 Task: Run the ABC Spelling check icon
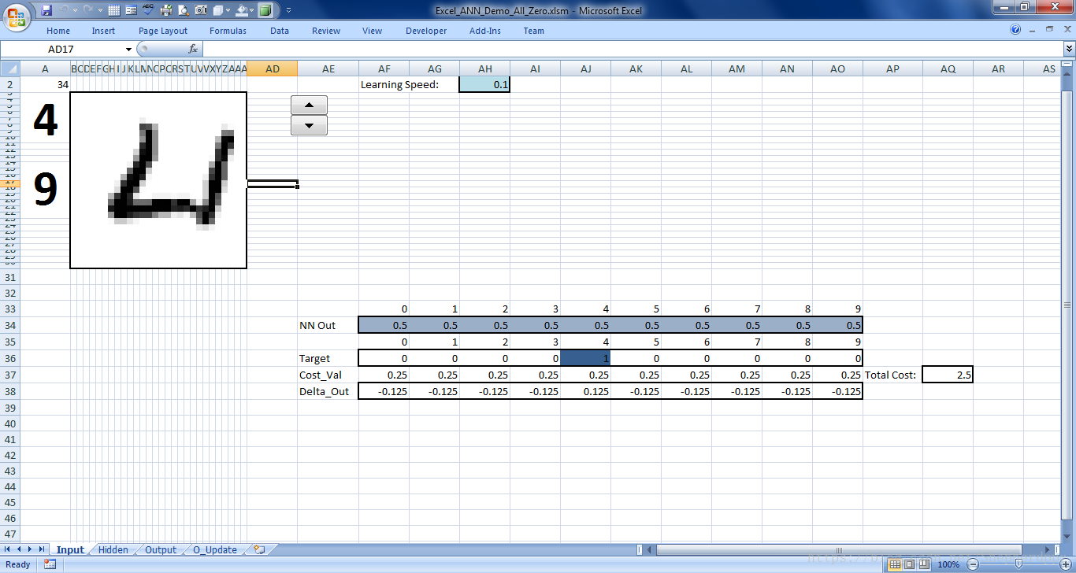[x=149, y=10]
